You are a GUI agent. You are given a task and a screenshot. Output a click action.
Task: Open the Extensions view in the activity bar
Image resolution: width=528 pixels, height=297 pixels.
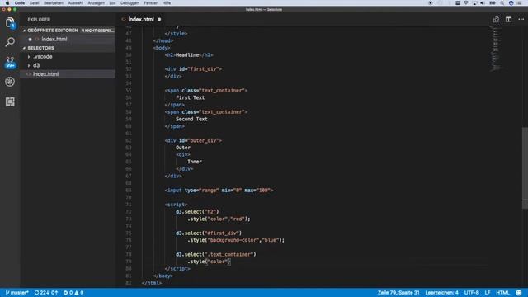pyautogui.click(x=10, y=101)
